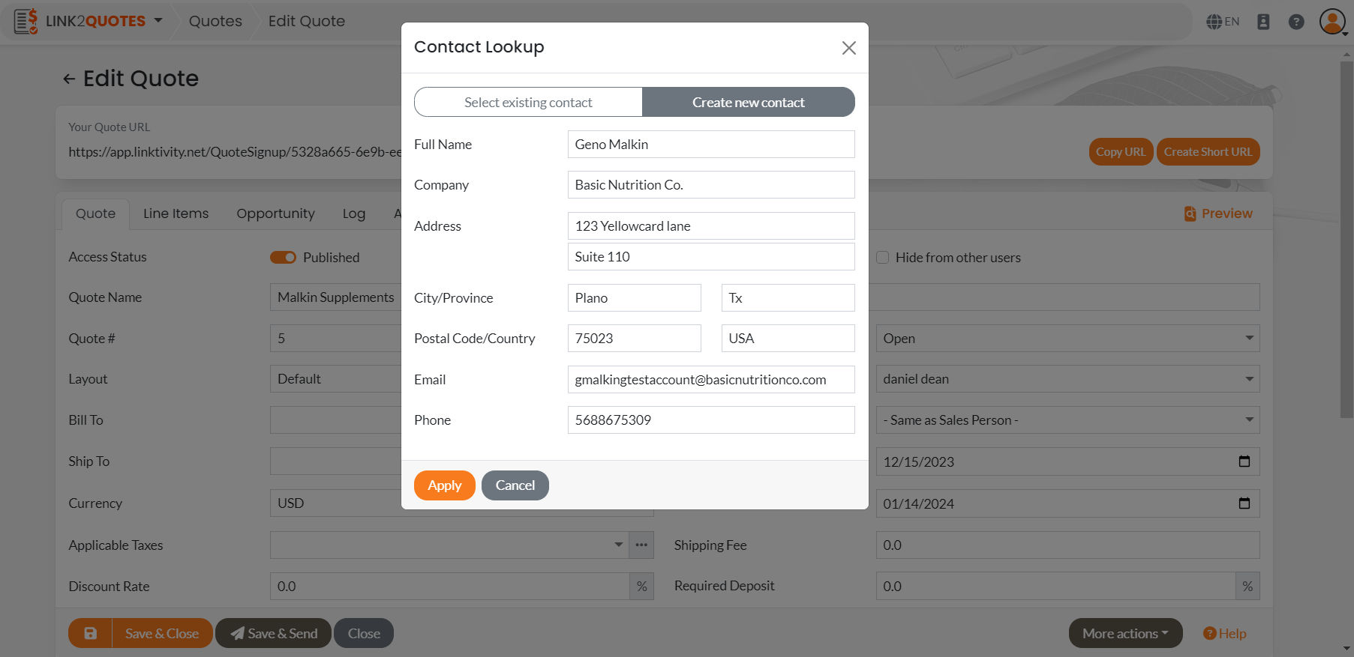This screenshot has width=1354, height=657.
Task: Click the page vertical scrollbar
Action: click(x=1347, y=240)
